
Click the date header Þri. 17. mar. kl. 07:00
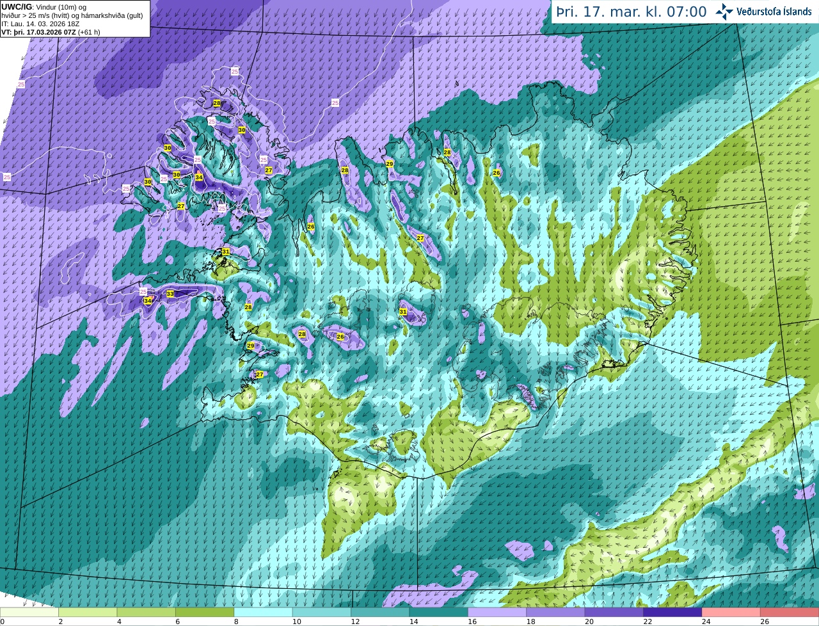click(x=632, y=12)
